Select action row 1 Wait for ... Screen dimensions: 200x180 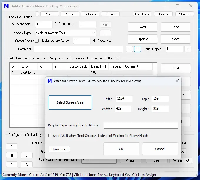pyautogui.click(x=82, y=73)
